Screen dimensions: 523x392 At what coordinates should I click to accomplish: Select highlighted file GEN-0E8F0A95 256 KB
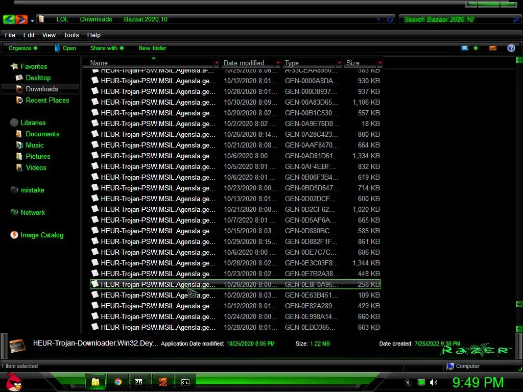click(x=235, y=284)
